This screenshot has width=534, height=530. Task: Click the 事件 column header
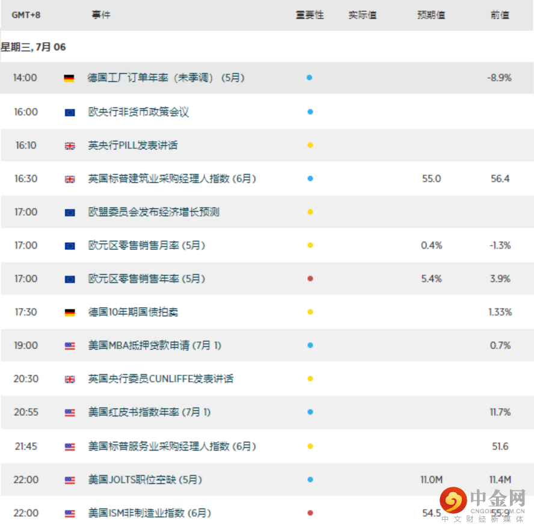point(101,15)
